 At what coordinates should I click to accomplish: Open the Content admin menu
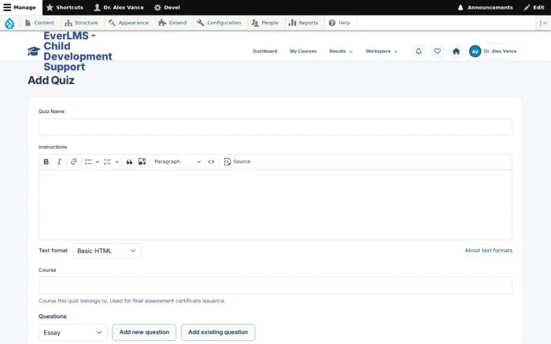tap(39, 23)
